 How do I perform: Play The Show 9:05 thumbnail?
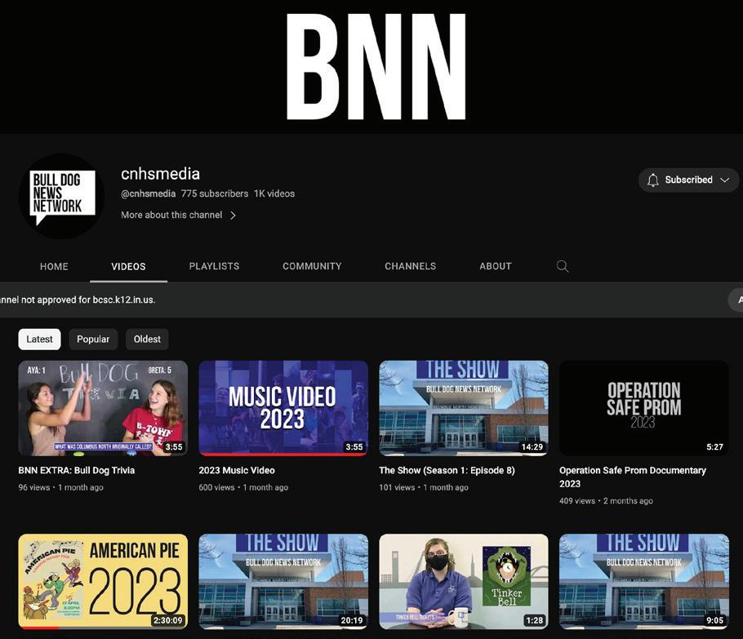tap(644, 582)
